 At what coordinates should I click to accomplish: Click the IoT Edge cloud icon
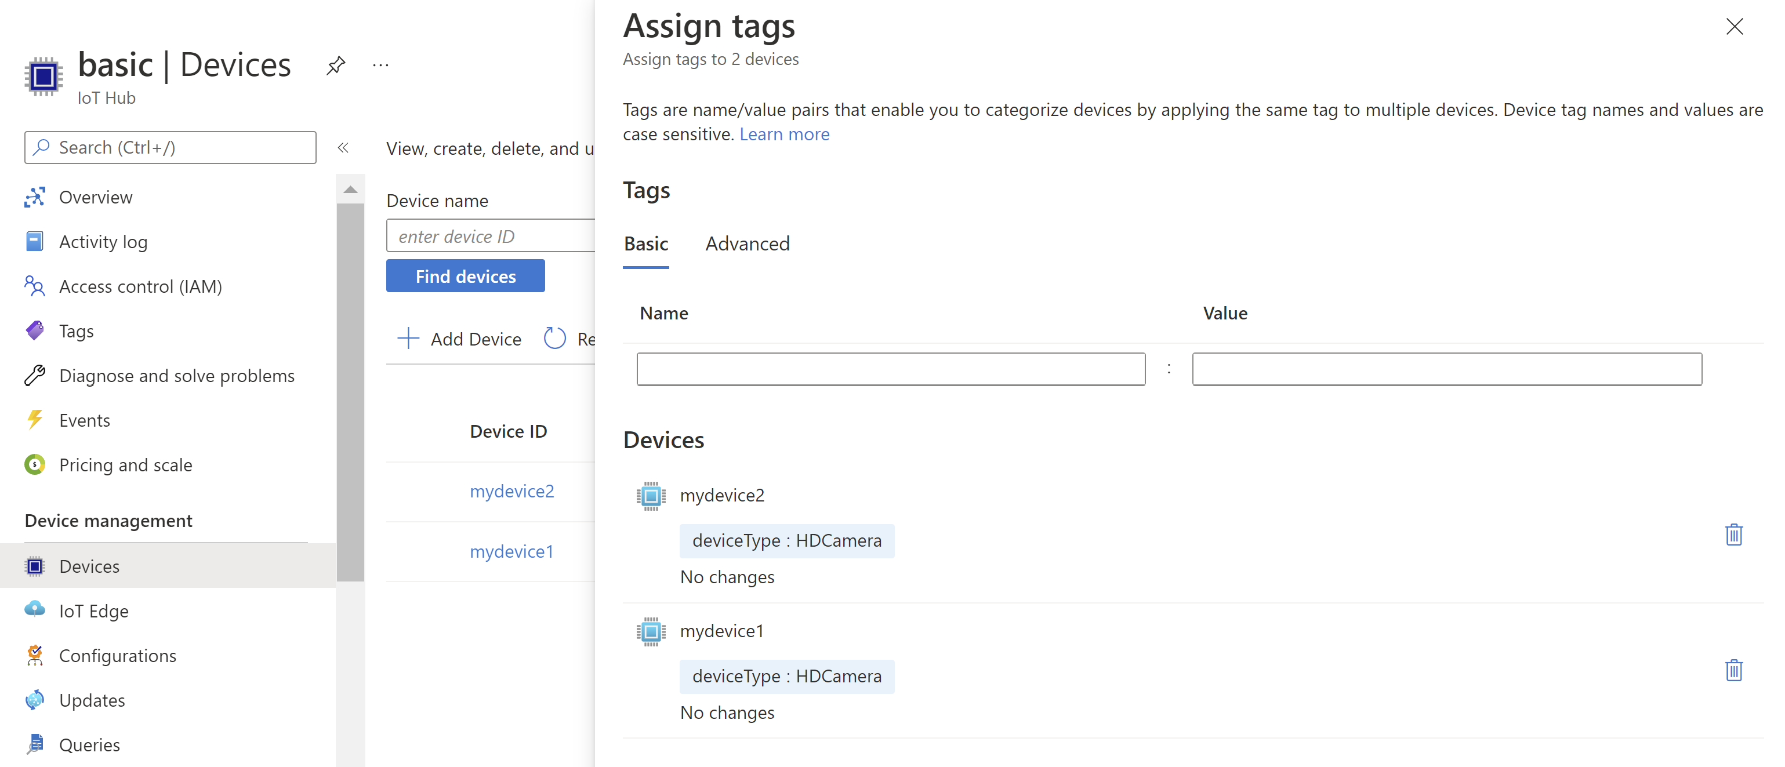tap(33, 610)
